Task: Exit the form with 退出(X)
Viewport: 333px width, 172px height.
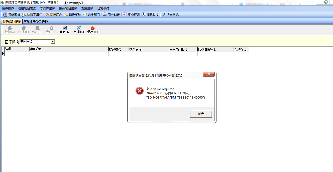Action: (92, 30)
